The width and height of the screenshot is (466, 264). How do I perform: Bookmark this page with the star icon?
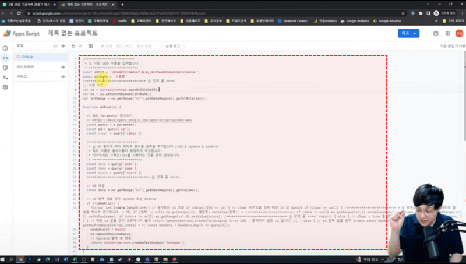point(403,13)
